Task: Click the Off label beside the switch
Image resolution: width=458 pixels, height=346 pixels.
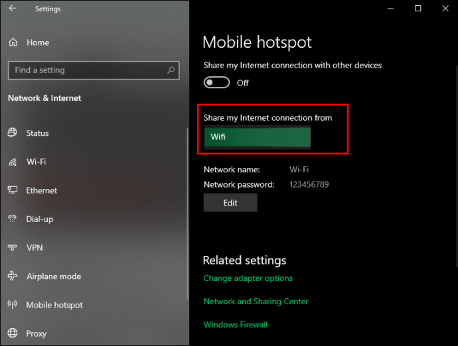Action: [x=243, y=83]
